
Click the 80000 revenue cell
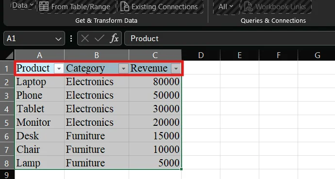(x=155, y=82)
